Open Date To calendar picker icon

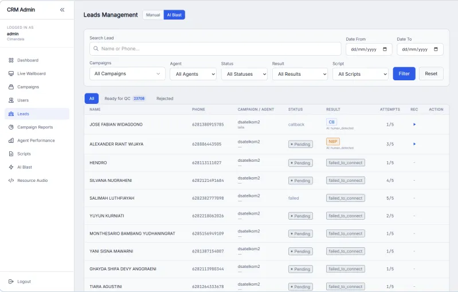pyautogui.click(x=436, y=49)
